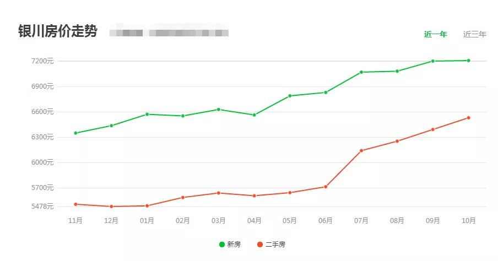Click the red 二手房 legend dot
498x261 pixels.
click(x=260, y=244)
